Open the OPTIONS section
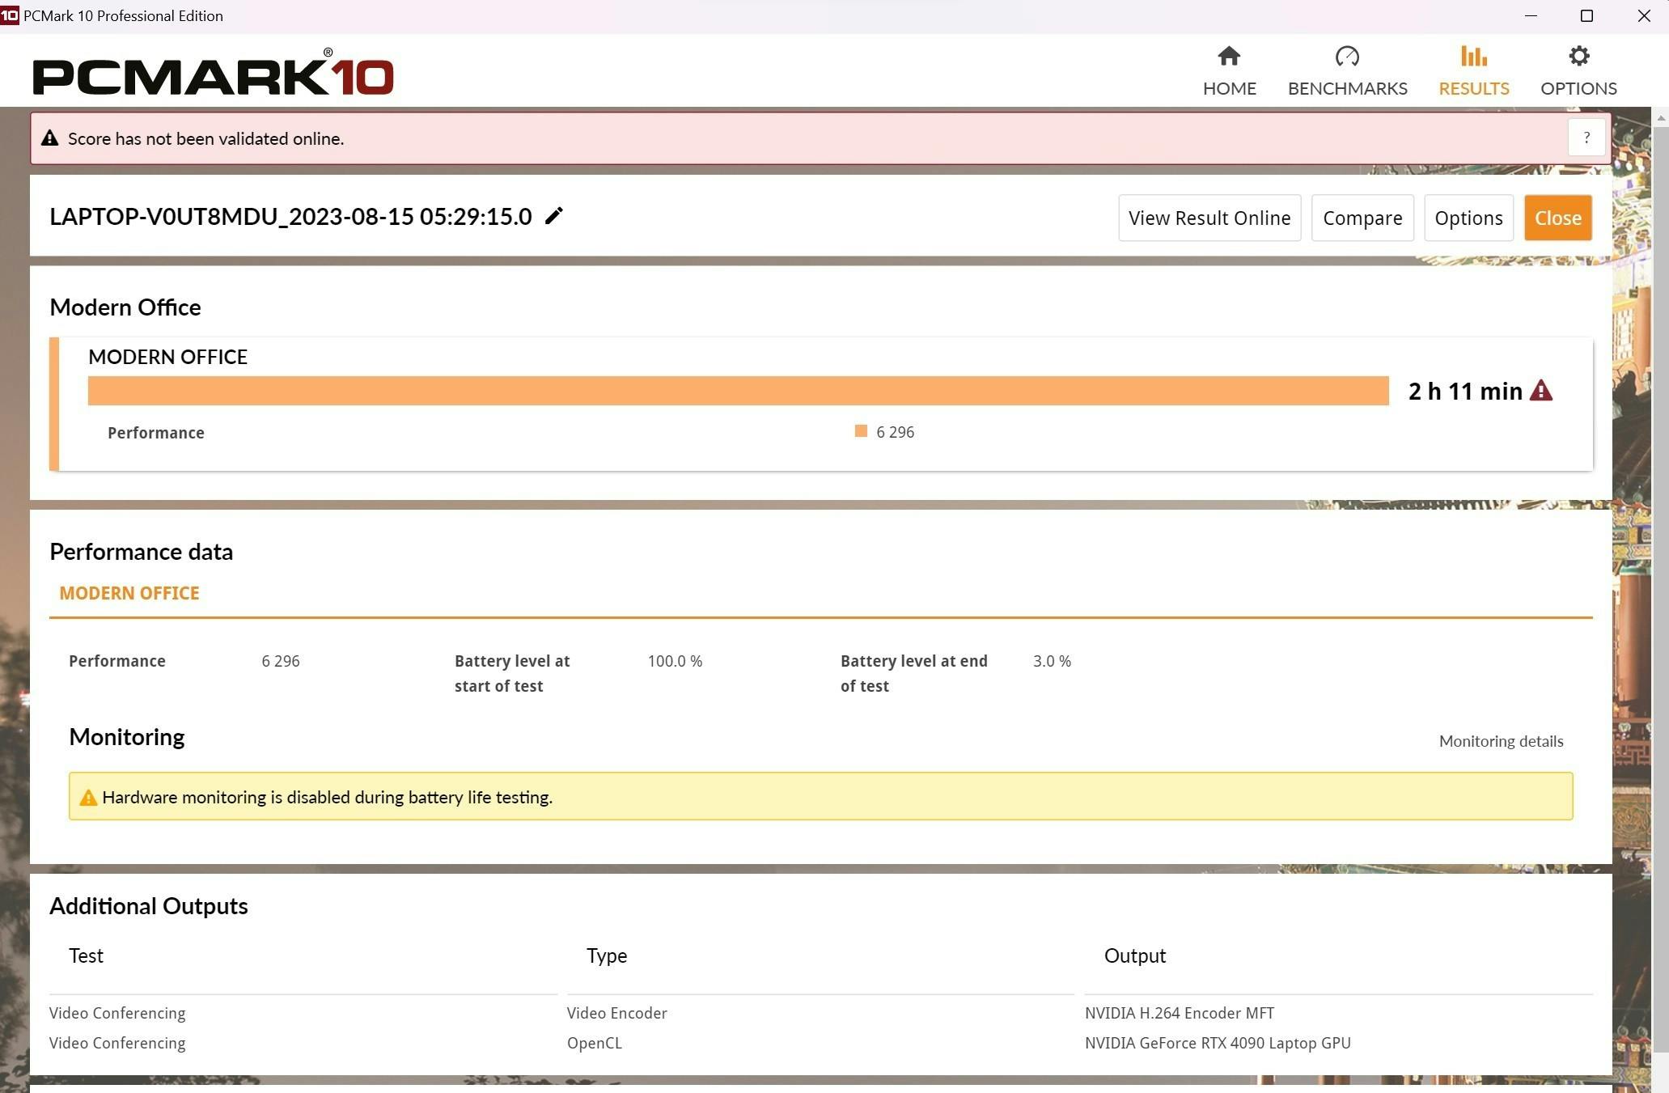The height and width of the screenshot is (1093, 1669). (x=1578, y=71)
